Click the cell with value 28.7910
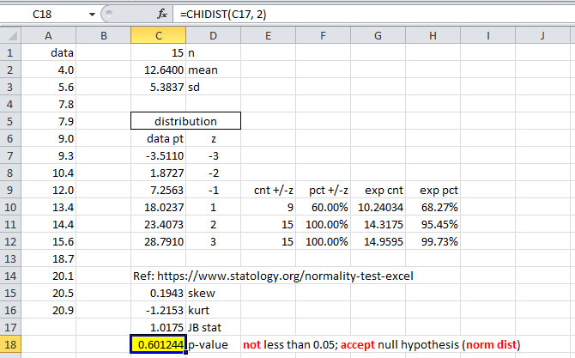The image size is (575, 358). 159,241
